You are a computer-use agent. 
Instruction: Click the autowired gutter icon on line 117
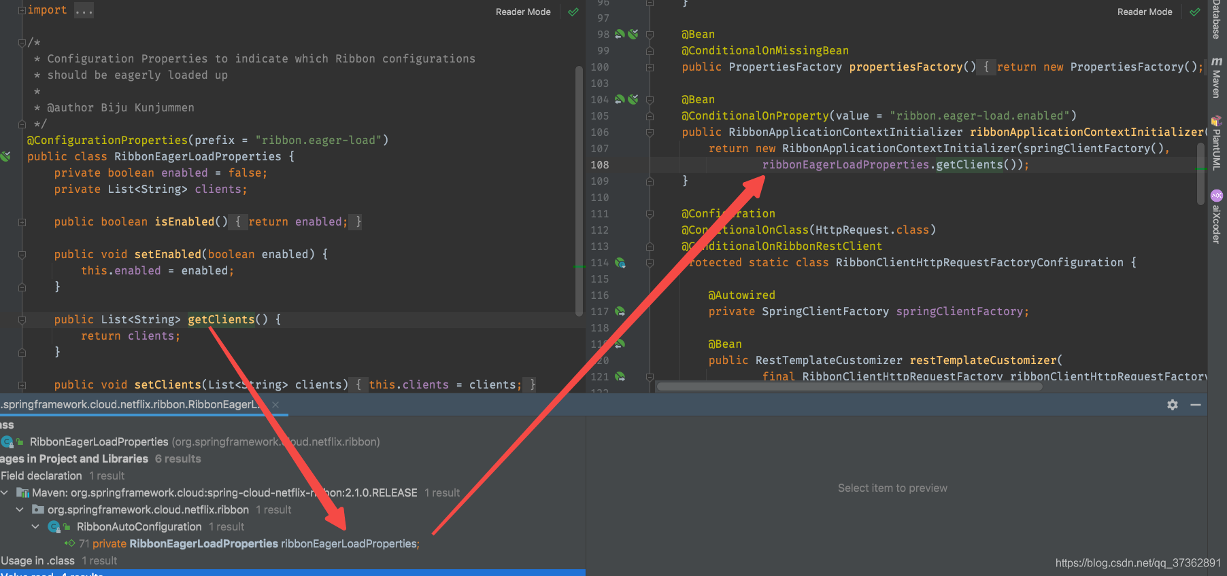[x=620, y=312]
